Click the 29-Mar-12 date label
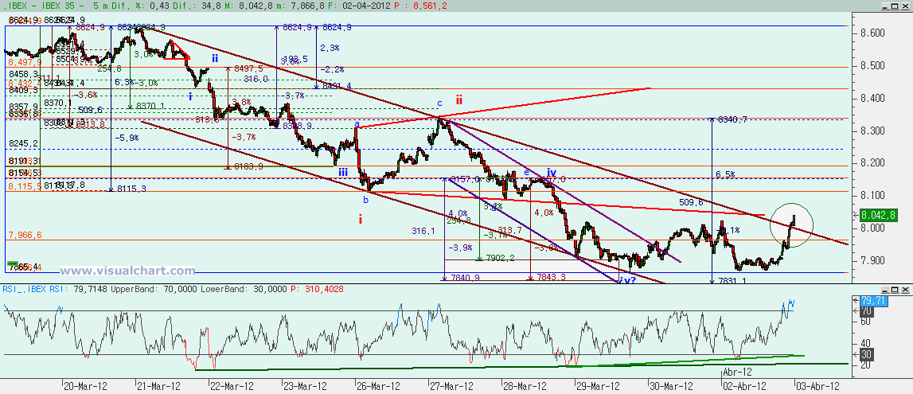This screenshot has width=913, height=394. pos(598,386)
